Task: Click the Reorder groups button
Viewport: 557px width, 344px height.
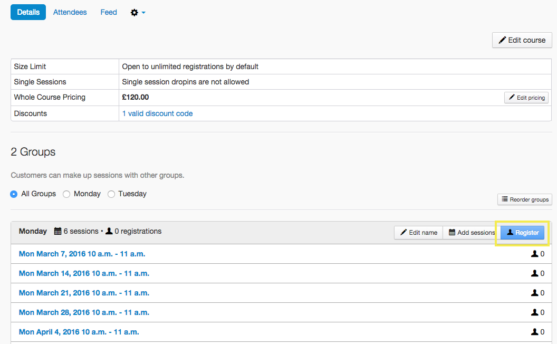Action: coord(524,199)
